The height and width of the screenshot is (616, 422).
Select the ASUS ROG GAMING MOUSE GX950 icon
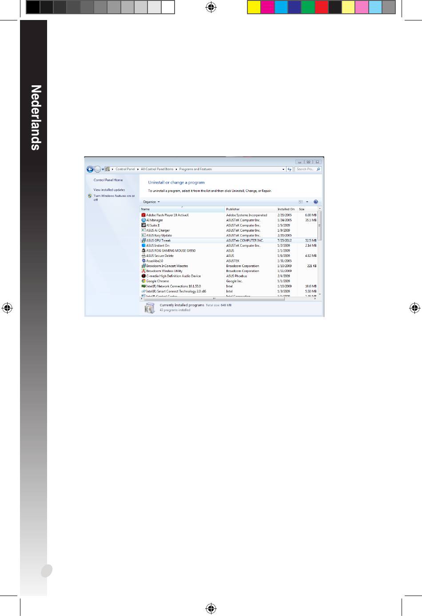coord(143,251)
